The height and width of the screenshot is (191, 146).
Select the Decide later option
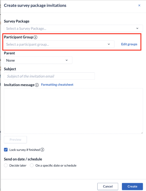point(6,165)
